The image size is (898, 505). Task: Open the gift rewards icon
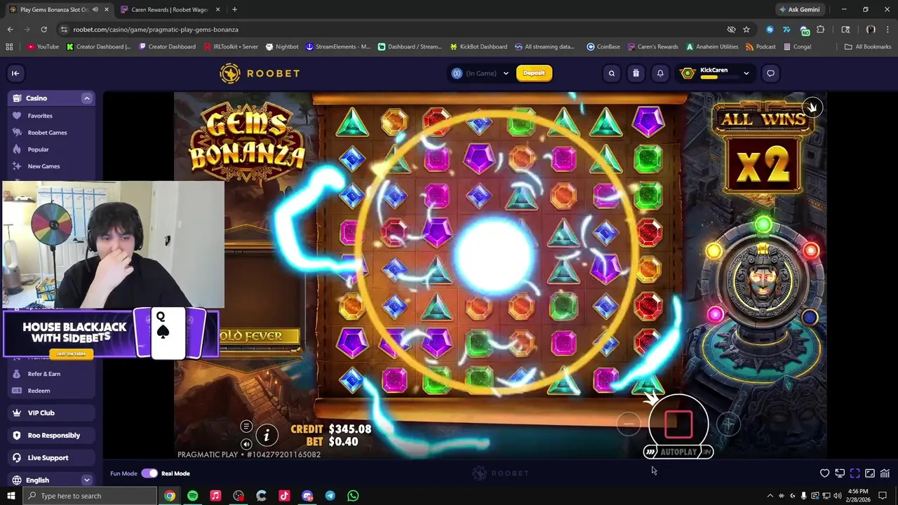coord(636,73)
